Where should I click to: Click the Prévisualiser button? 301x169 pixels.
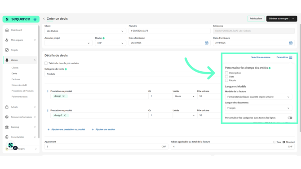click(256, 19)
